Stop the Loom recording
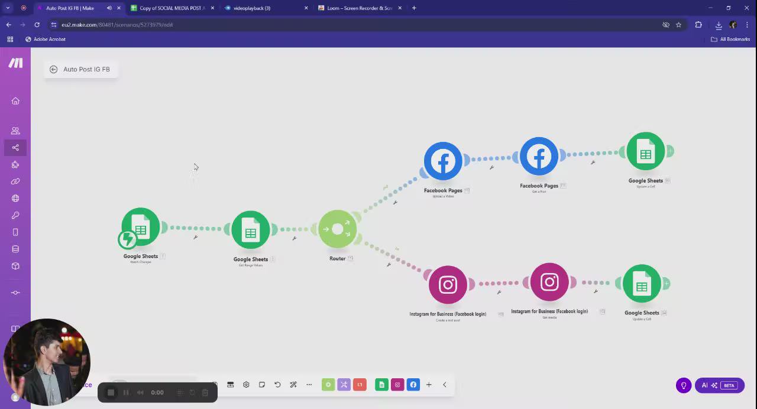This screenshot has width=757, height=409. pyautogui.click(x=111, y=392)
